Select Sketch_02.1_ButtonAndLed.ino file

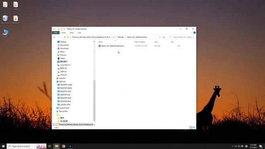point(112,46)
